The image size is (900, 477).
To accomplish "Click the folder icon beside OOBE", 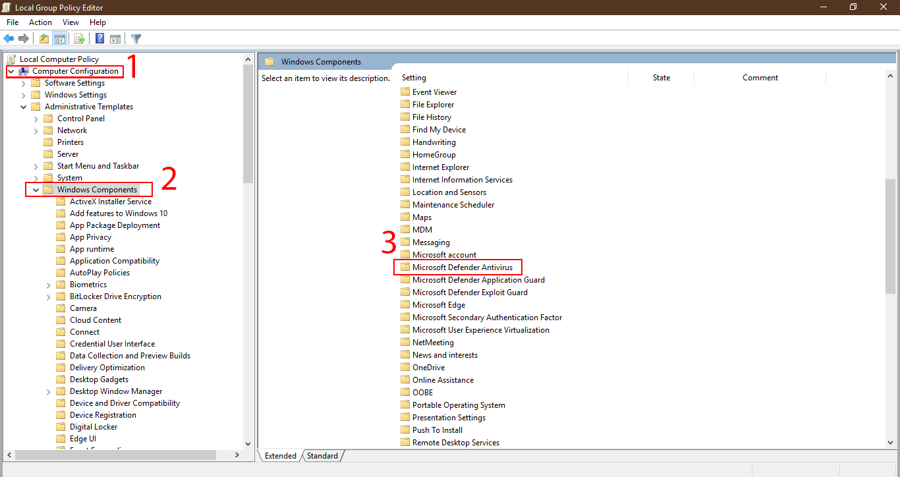I will tap(405, 393).
